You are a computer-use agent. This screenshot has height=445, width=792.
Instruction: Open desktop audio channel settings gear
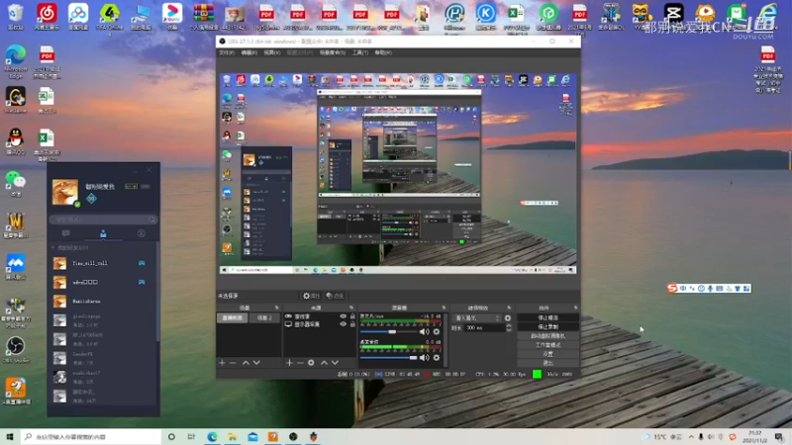click(x=437, y=358)
